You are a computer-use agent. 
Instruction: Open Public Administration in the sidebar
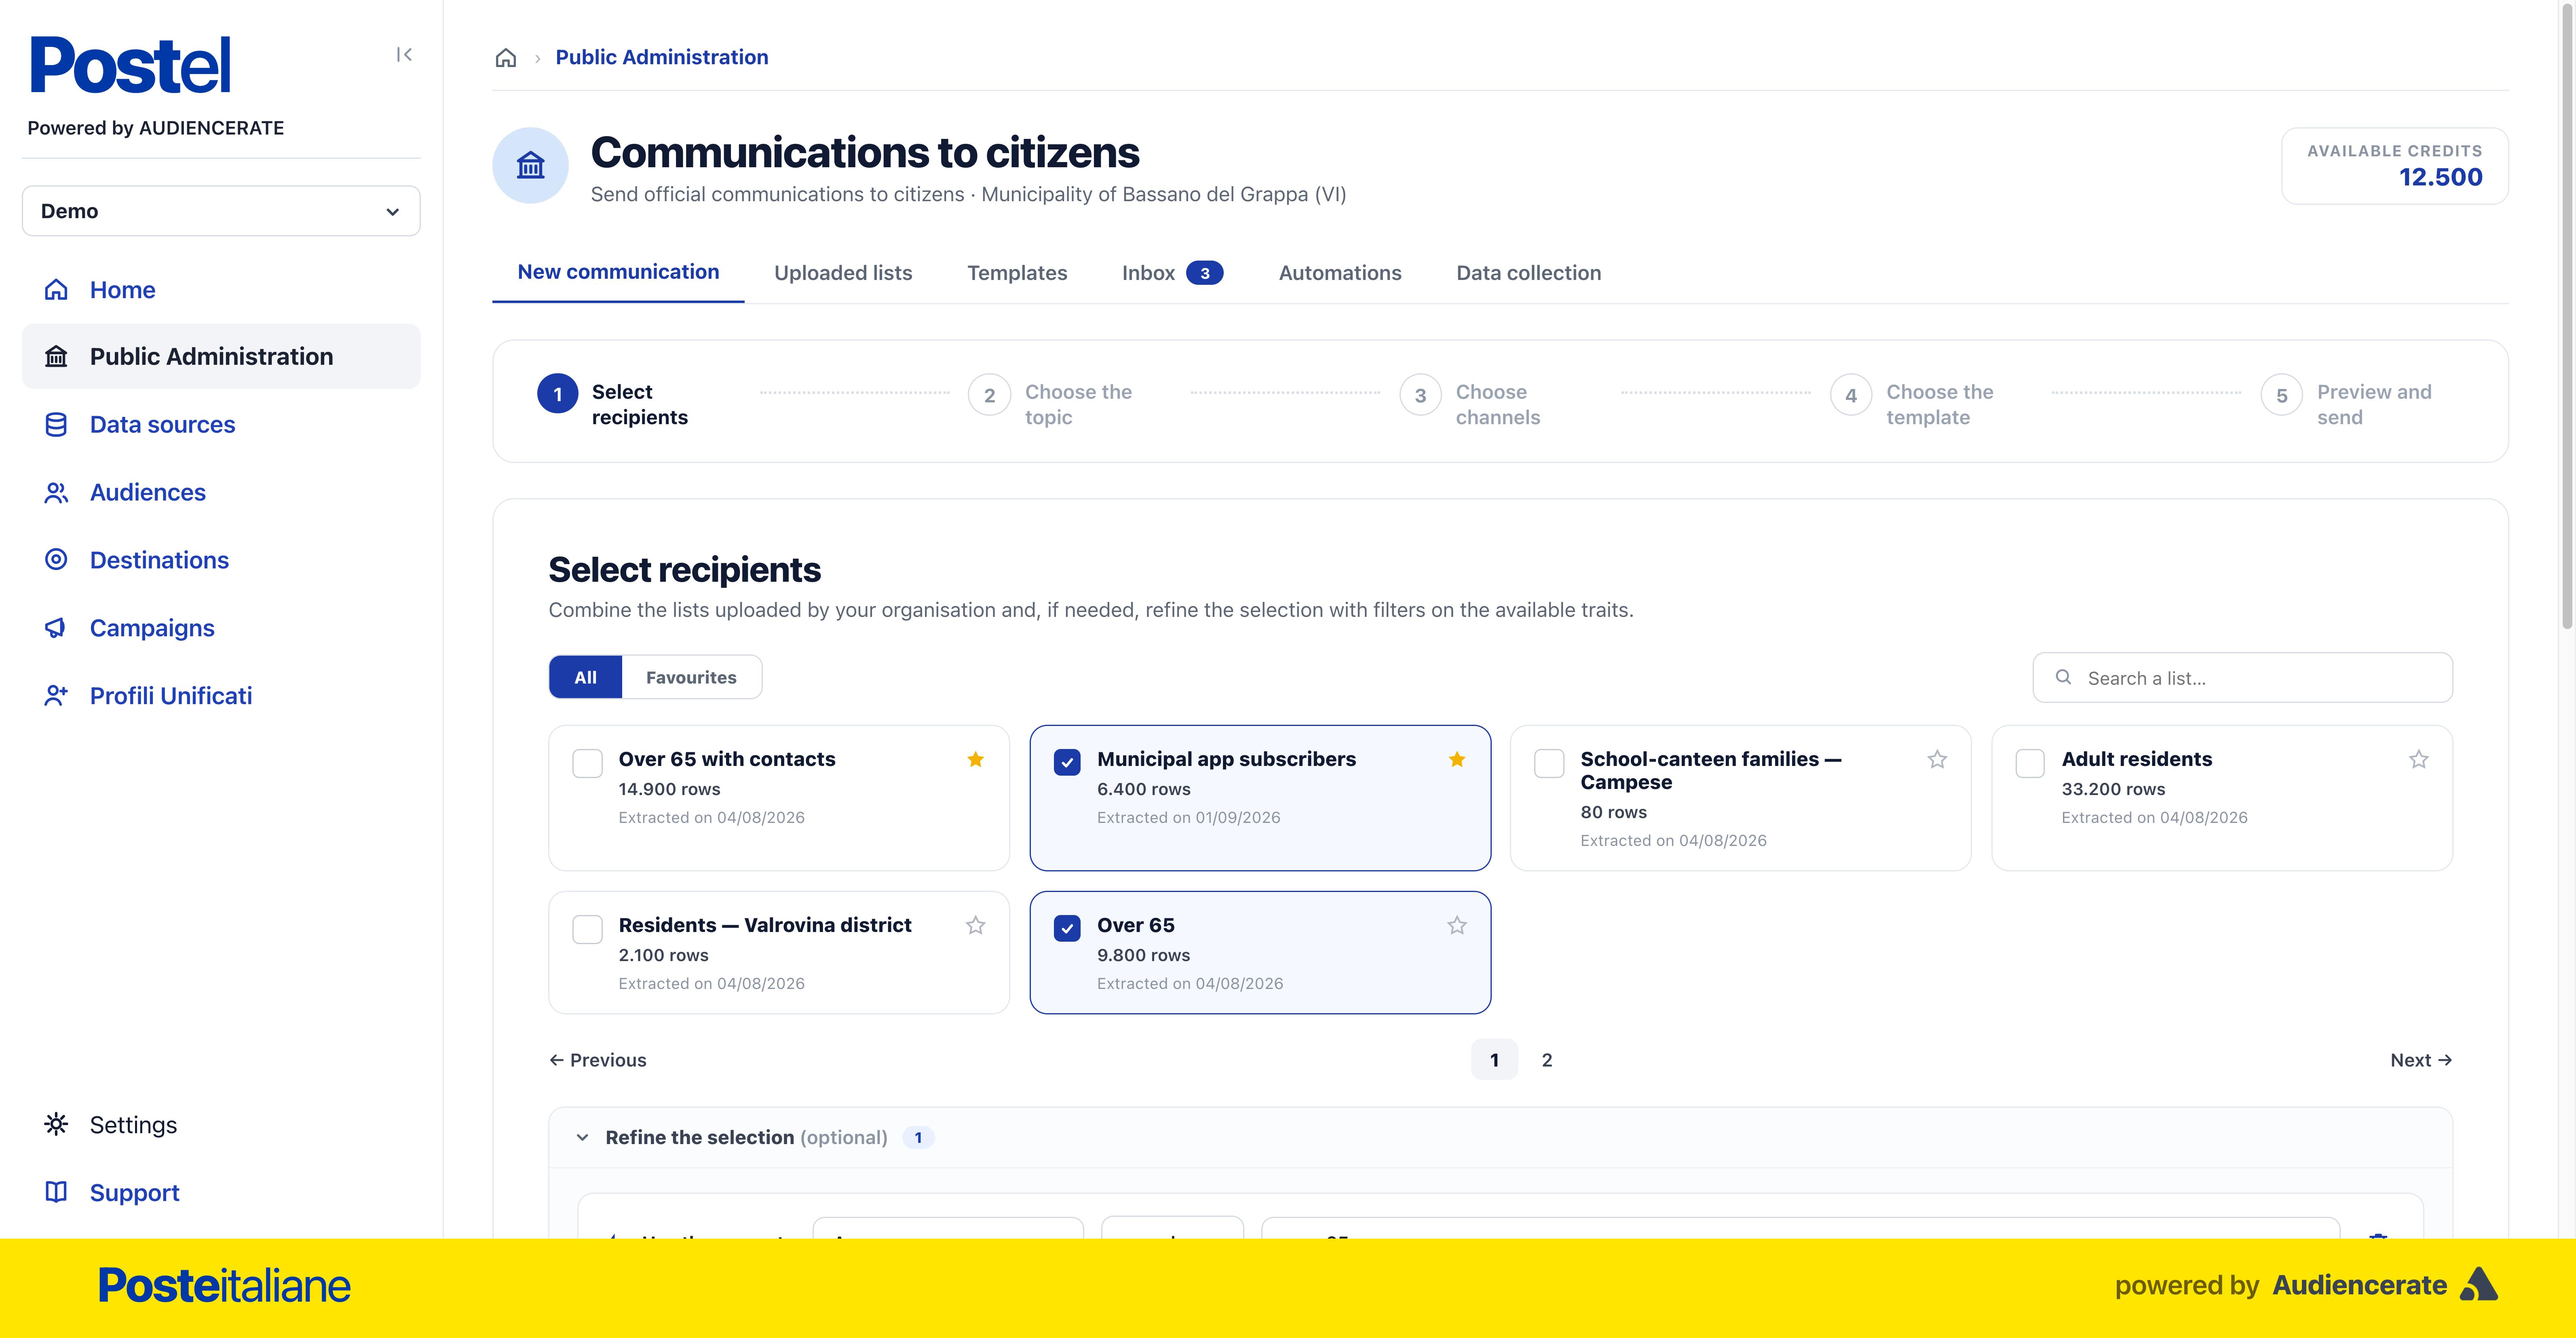click(221, 357)
